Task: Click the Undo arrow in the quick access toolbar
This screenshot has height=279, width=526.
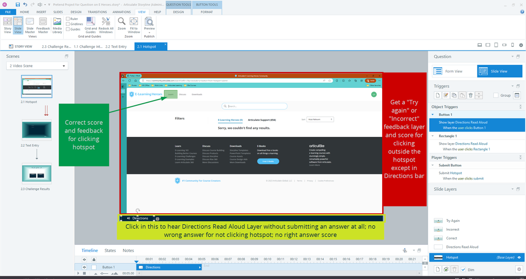Action: point(25,4)
